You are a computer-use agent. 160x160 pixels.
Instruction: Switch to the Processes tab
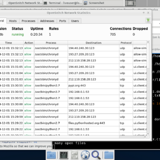[x=28, y=21]
